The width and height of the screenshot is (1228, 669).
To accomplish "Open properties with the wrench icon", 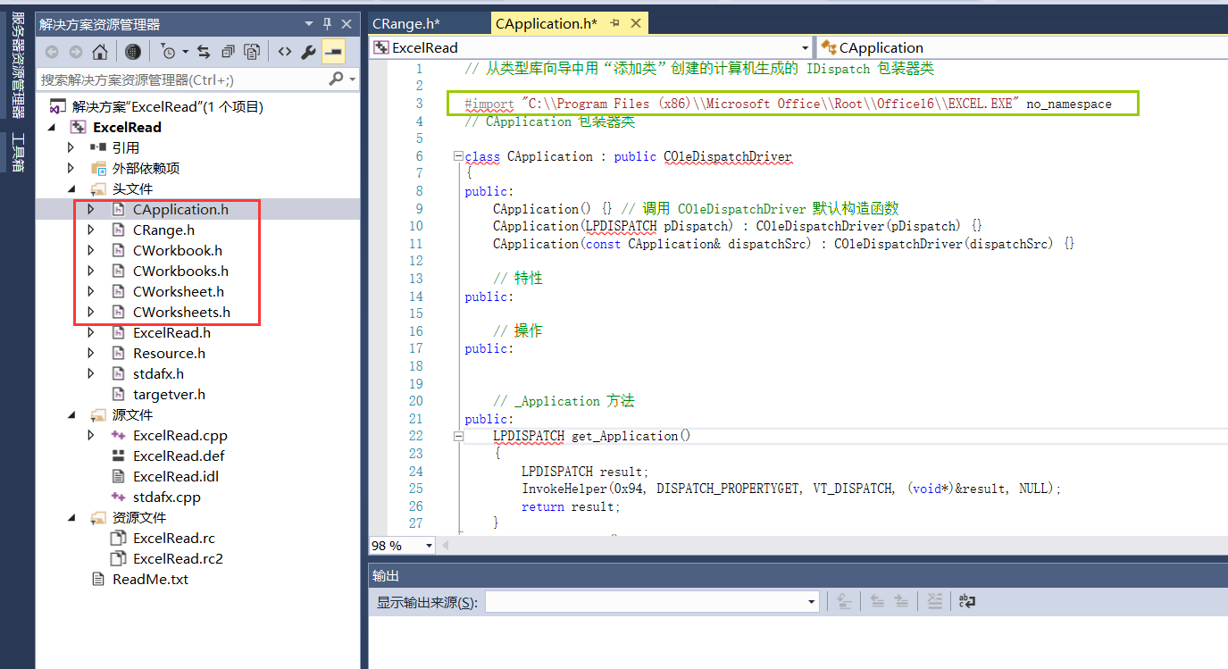I will pyautogui.click(x=309, y=52).
